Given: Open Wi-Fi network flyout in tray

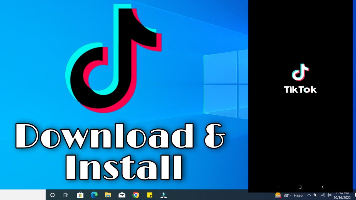Looking at the screenshot, I should [323, 195].
